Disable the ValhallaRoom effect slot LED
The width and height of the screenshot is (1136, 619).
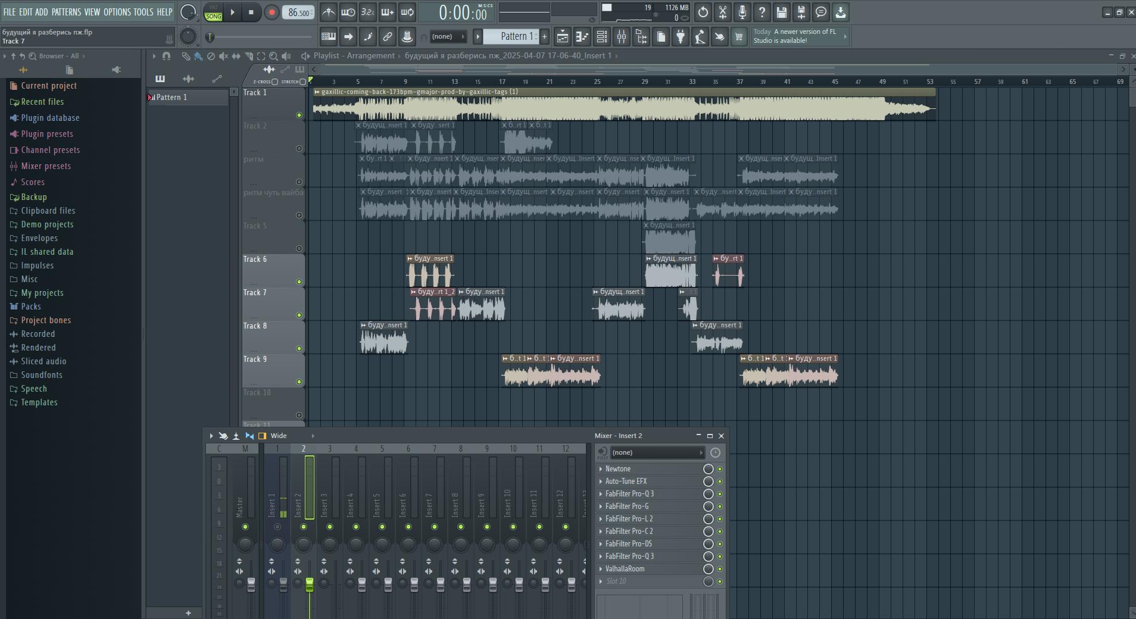pos(720,569)
